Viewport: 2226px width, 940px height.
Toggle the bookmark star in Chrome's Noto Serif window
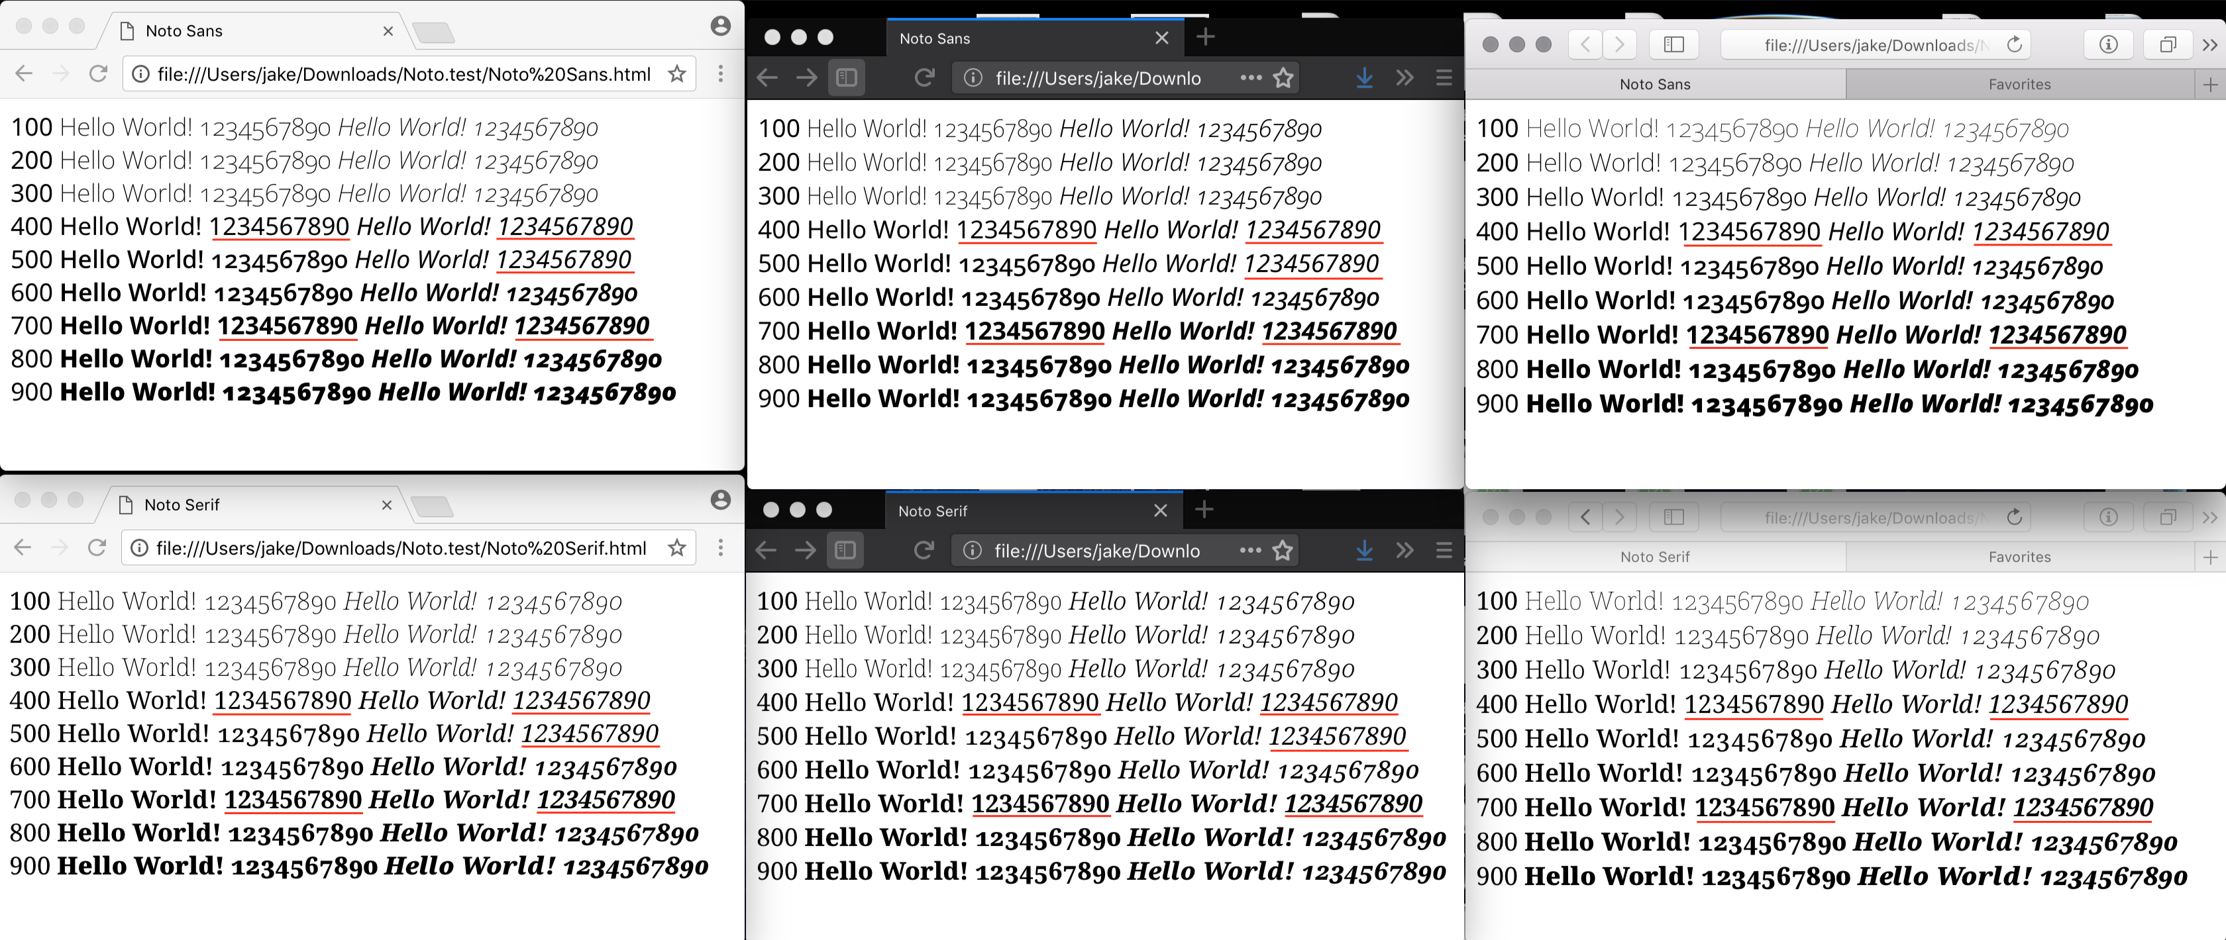coord(675,547)
